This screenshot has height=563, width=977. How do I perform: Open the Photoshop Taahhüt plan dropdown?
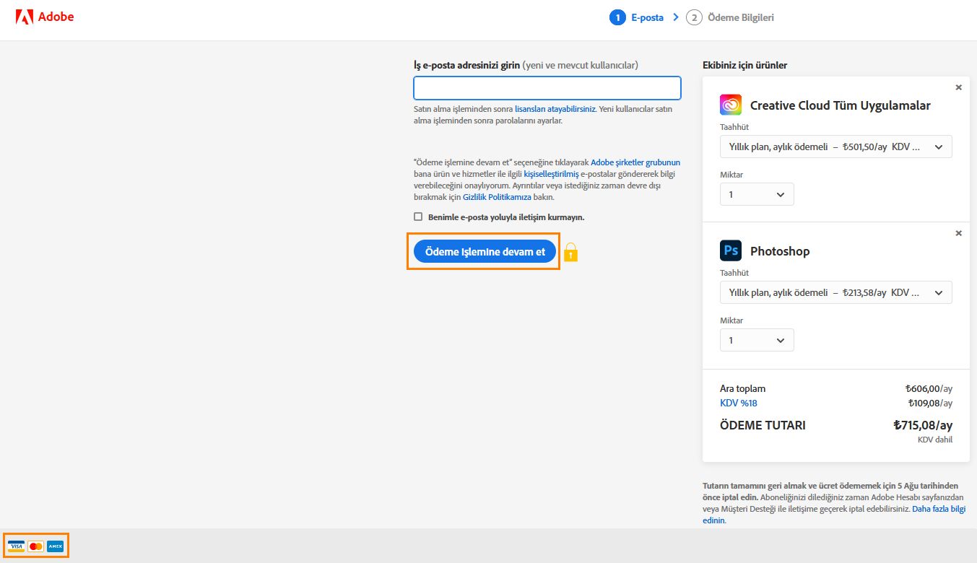[836, 292]
